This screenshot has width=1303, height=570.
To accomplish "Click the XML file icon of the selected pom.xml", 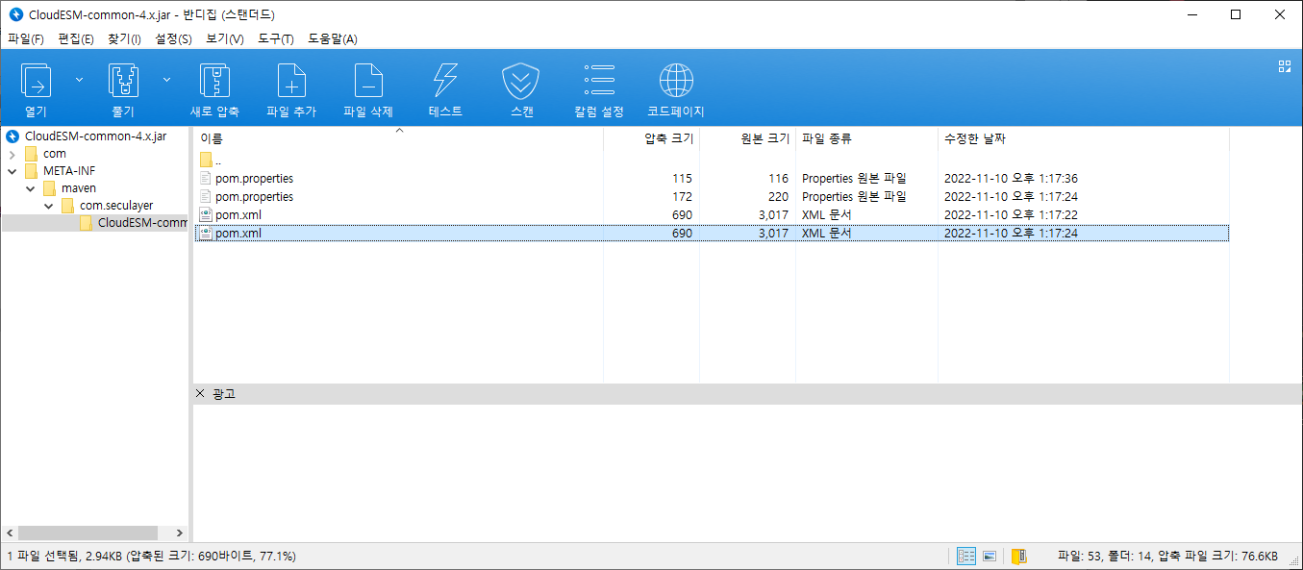I will click(x=205, y=234).
